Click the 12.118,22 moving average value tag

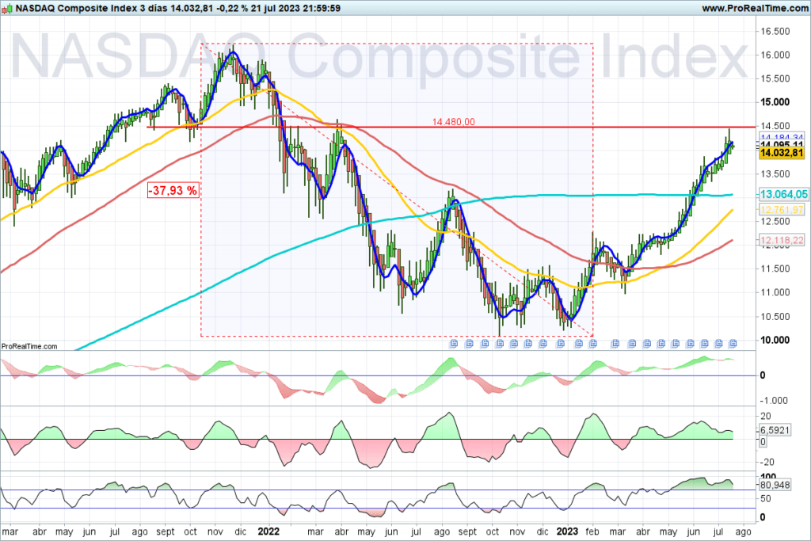[782, 241]
